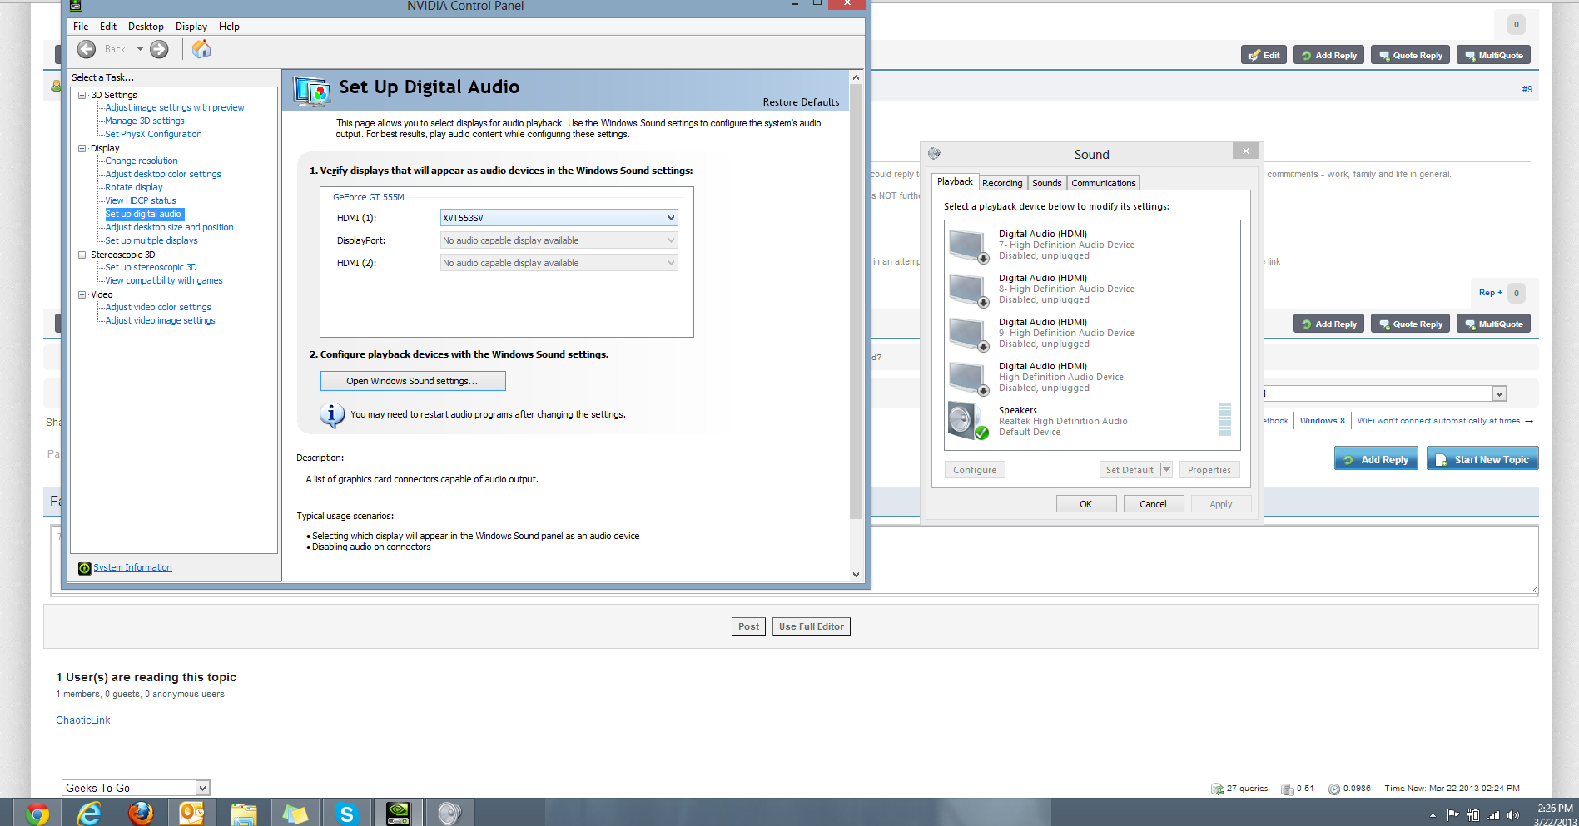Screen dimensions: 1579x826
Task: Select the 7- High Definition Audio Device icon
Action: (x=968, y=245)
